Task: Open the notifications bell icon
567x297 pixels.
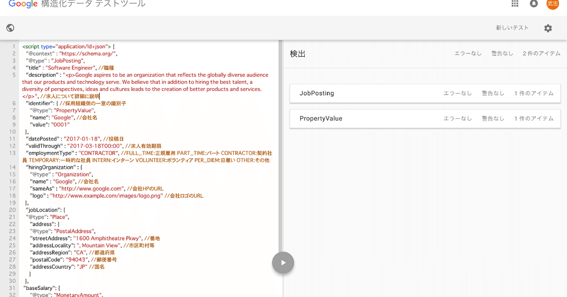Action: 534,3
